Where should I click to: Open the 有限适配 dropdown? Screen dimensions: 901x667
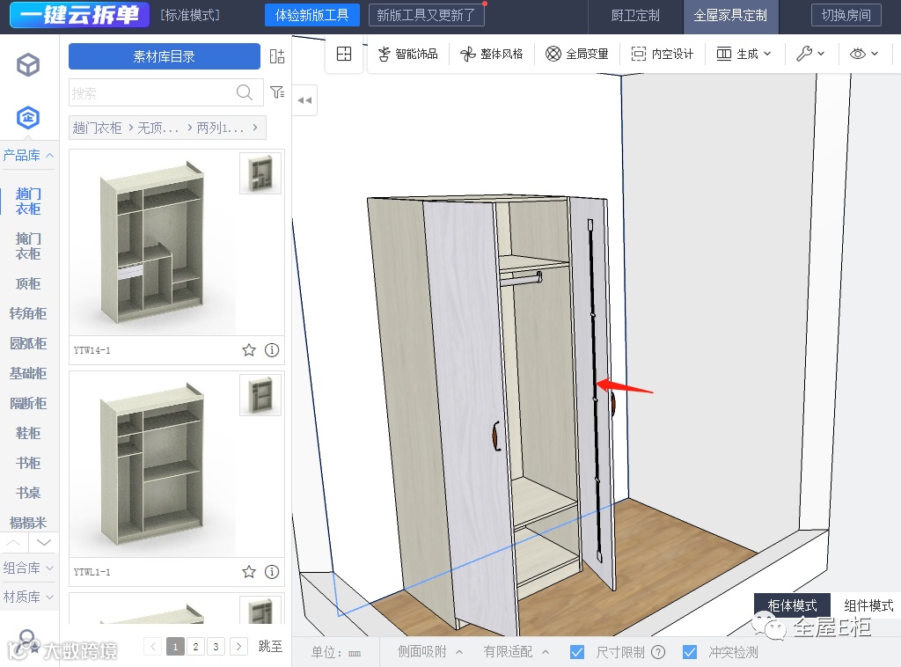516,652
